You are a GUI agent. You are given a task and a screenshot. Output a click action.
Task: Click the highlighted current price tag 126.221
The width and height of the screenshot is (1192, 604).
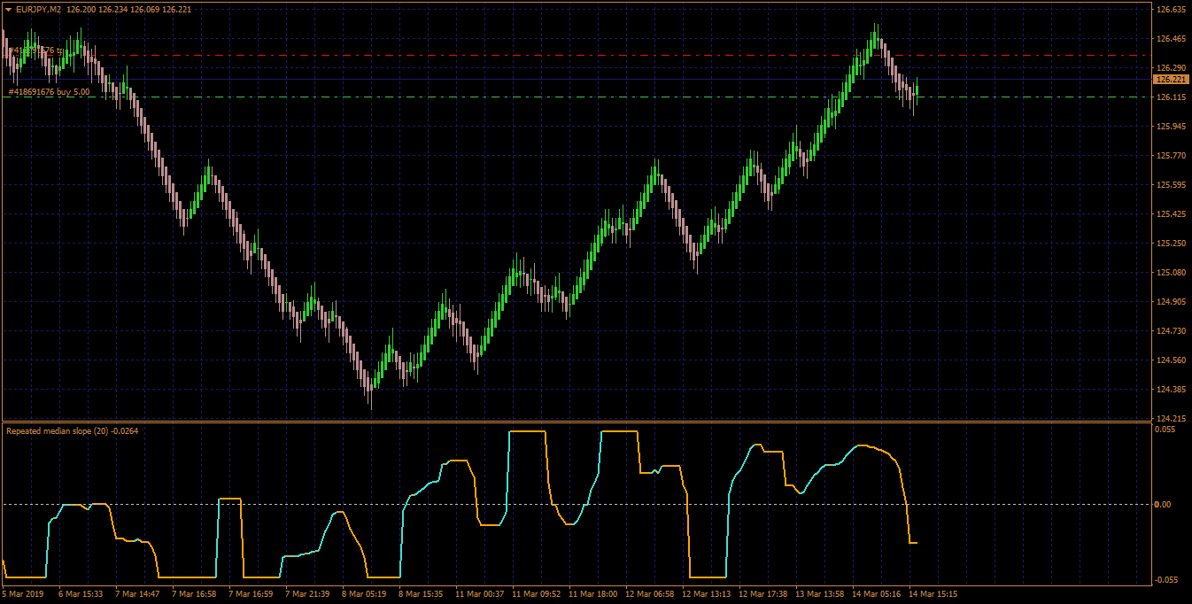point(1171,80)
